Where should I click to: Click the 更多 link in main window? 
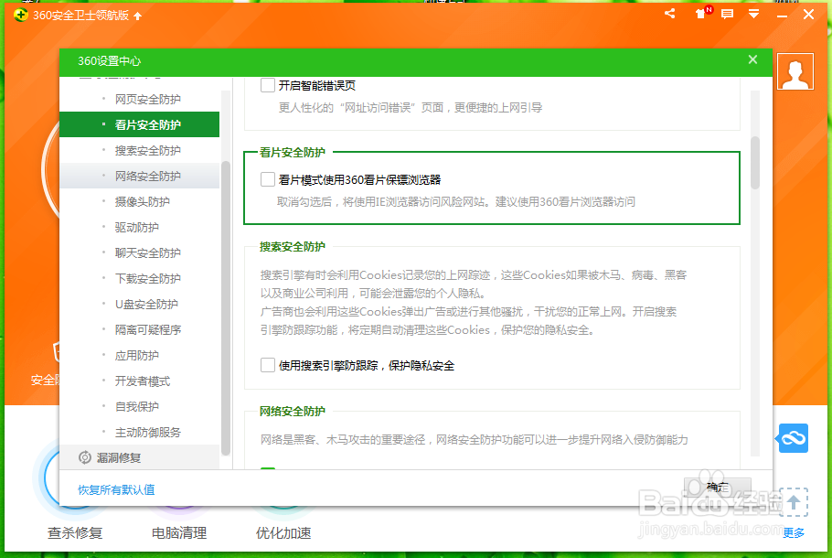point(794,532)
